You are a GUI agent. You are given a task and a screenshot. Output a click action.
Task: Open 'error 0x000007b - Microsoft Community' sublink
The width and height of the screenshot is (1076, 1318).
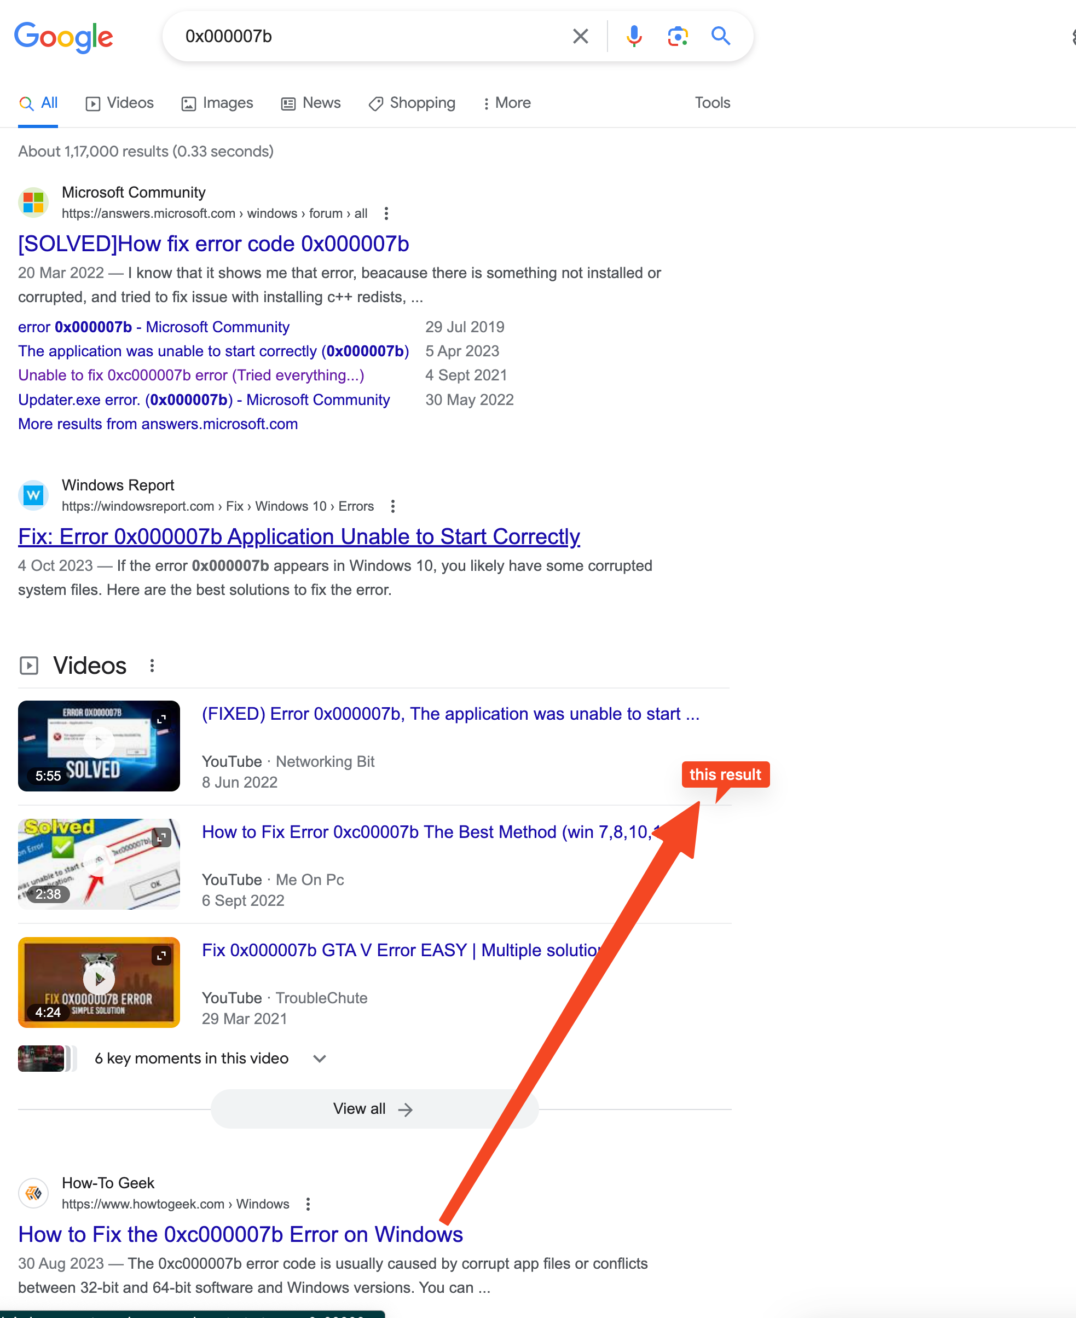[154, 327]
